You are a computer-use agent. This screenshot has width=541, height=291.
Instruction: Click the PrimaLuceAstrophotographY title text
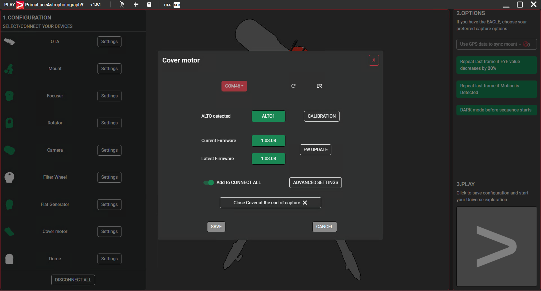54,5
